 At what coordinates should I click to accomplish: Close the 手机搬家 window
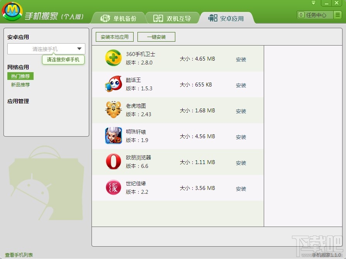[337, 3]
